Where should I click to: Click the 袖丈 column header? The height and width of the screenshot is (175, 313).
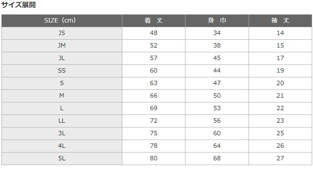(280, 21)
